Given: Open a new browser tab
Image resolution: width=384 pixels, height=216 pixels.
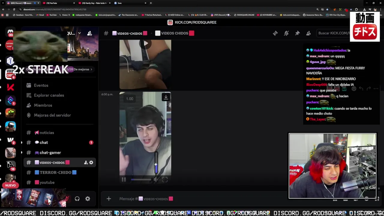Looking at the screenshot, I should click(x=151, y=3).
